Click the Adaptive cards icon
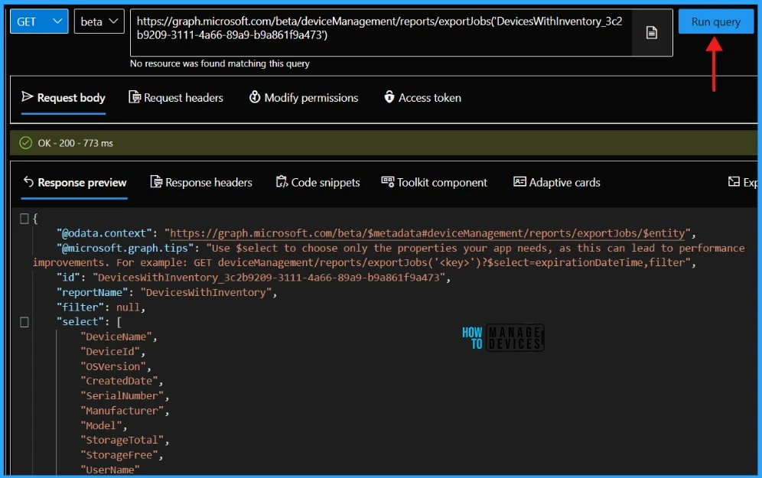The width and height of the screenshot is (762, 478). (x=519, y=182)
